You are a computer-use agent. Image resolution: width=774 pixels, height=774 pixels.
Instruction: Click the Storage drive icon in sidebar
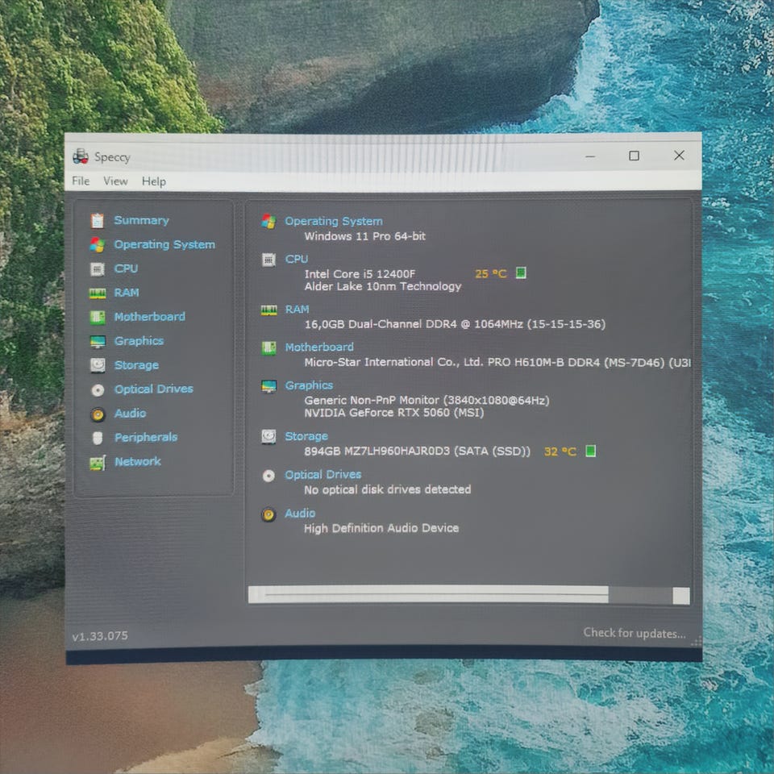[x=98, y=365]
